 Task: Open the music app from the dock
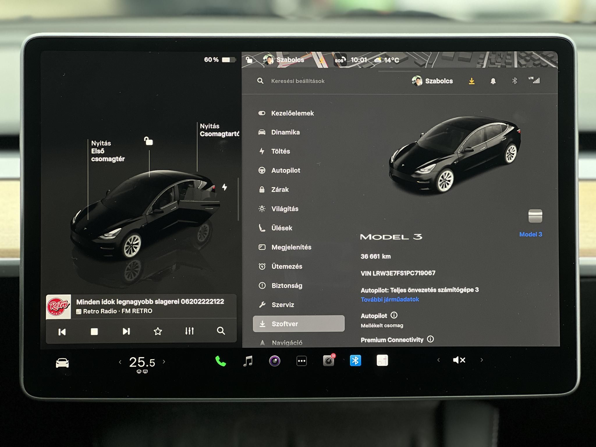248,361
